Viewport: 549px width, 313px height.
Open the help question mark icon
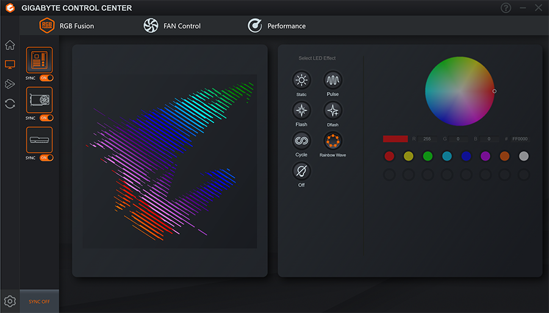click(x=506, y=8)
